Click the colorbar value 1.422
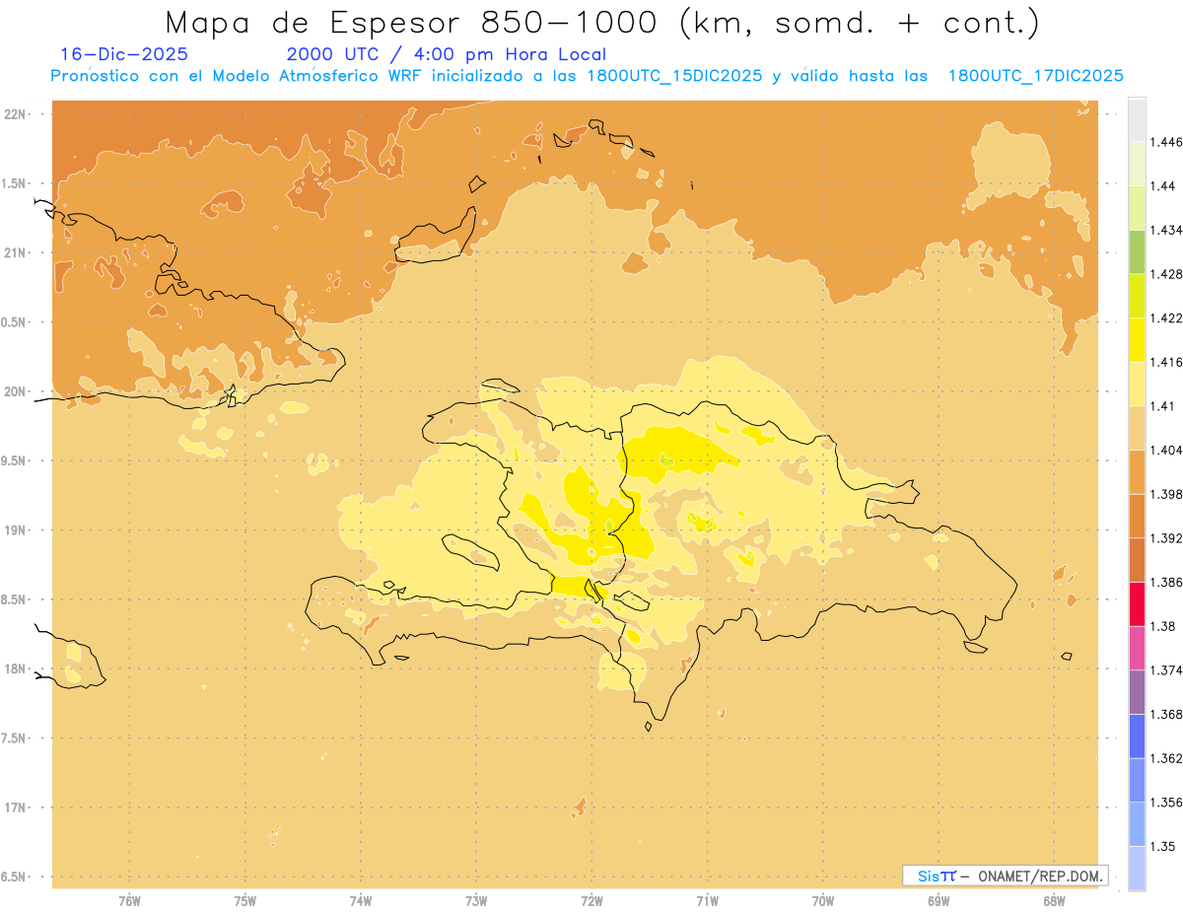The image size is (1183, 914). tap(1166, 318)
